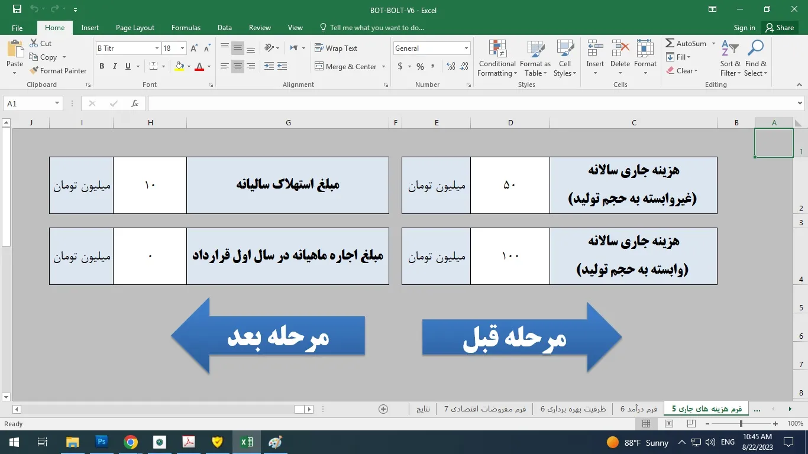Screen dimensions: 808x454
Task: Open Excel from Windows taskbar
Action: point(247,442)
